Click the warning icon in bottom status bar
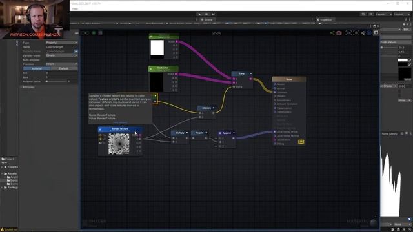 (x=3, y=229)
